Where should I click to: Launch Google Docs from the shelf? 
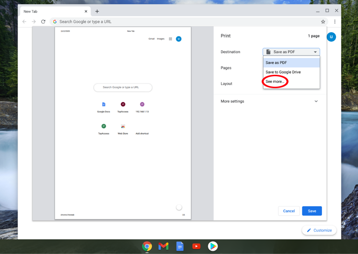(180, 246)
